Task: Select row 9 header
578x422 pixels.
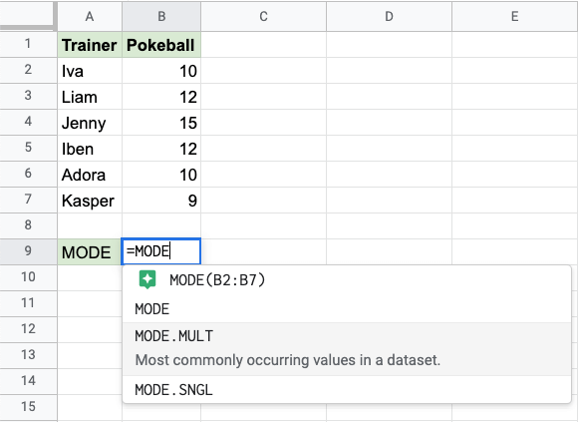Action: [28, 251]
